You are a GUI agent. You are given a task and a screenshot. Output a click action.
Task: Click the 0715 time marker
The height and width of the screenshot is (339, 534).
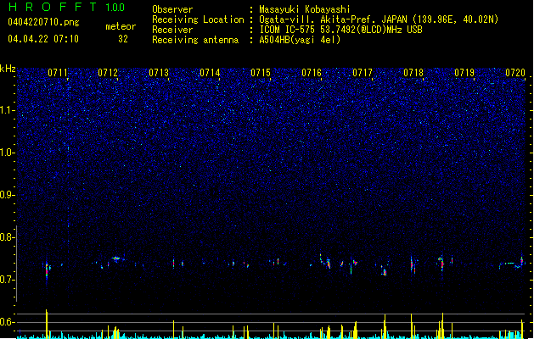coord(261,73)
